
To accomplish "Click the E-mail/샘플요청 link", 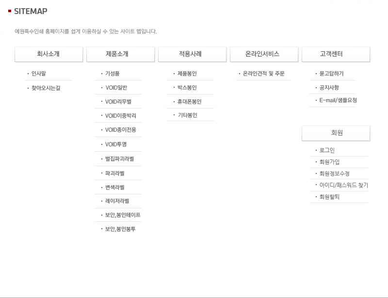I will (338, 100).
